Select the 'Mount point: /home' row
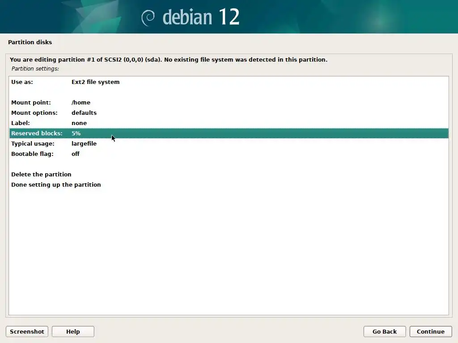The image size is (458, 343). click(229, 102)
